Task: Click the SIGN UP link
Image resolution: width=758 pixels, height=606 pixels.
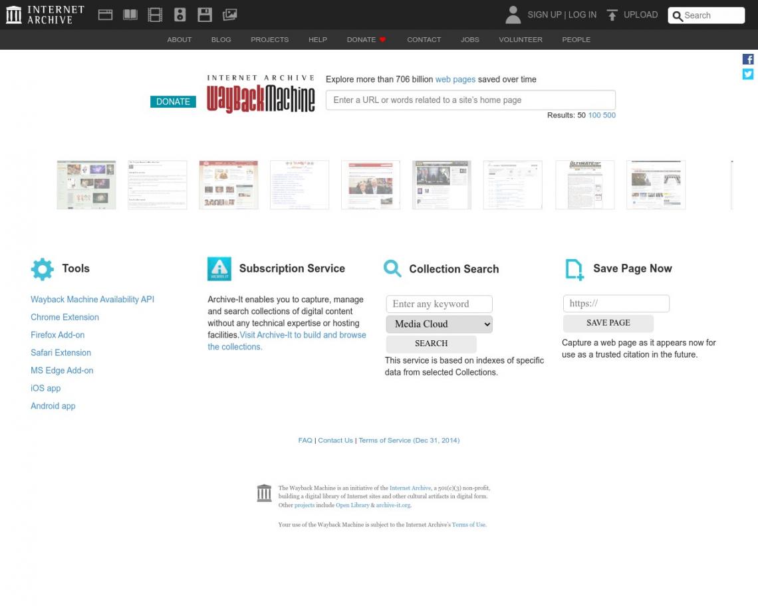Action: click(x=545, y=15)
